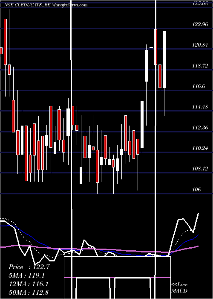Click the 50MA : 112.8 readout
Image resolution: width=213 pixels, height=299 pixels.
click(29, 292)
